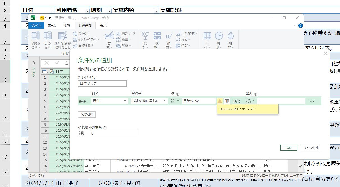The image size is (340, 187).
Task: Open the else-value type ABC123 selector
Action: click(x=84, y=133)
